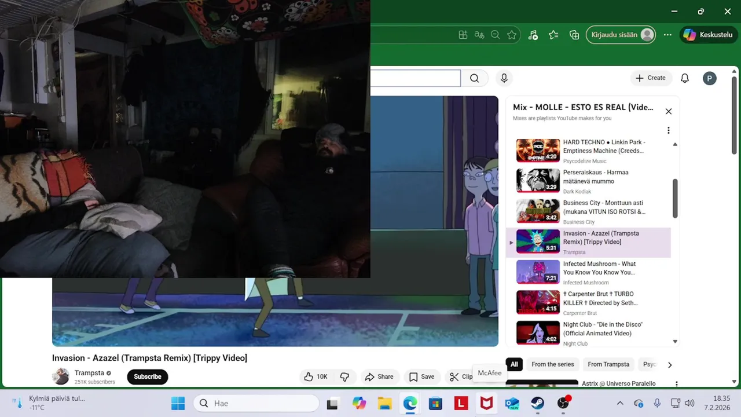Click the taskbar Hae search box
This screenshot has width=741, height=417.
(x=256, y=403)
